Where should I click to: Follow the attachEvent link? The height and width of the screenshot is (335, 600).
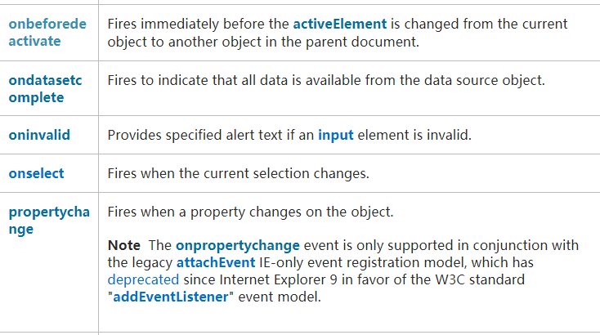216,263
